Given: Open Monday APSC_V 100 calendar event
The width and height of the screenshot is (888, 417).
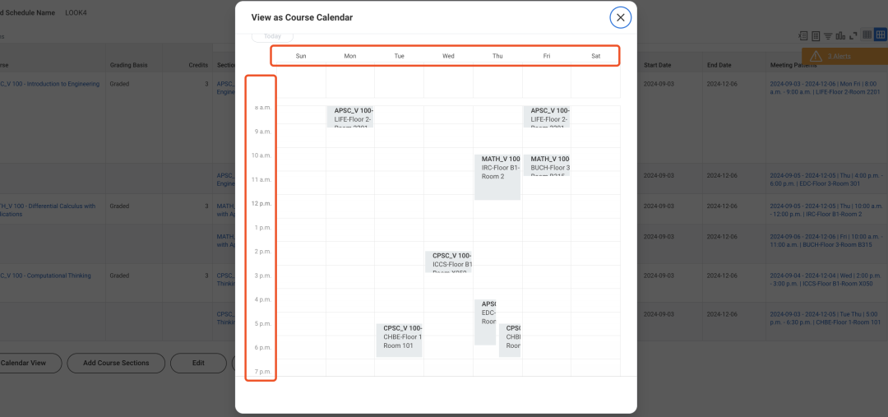Looking at the screenshot, I should tap(351, 116).
